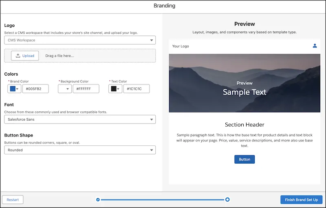Open the Salesforce Sans font dropdown
The height and width of the screenshot is (208, 326).
[x=80, y=119]
